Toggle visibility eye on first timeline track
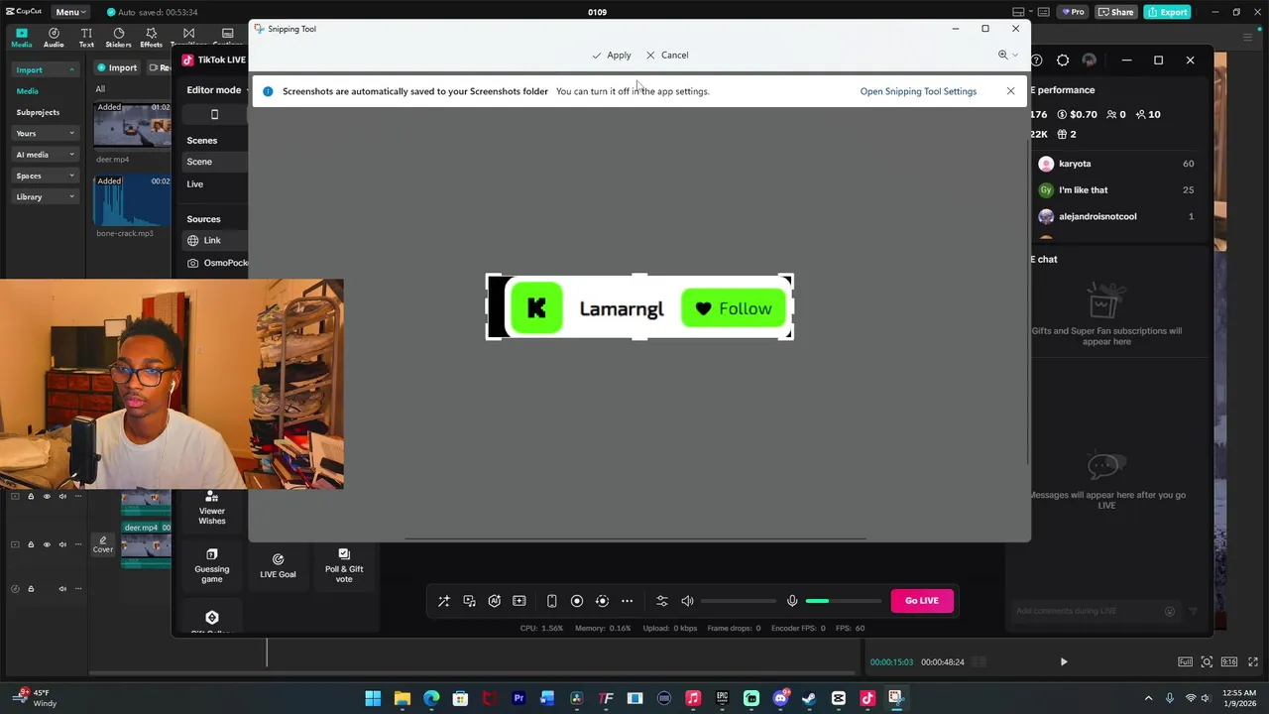The height and width of the screenshot is (714, 1269). click(47, 496)
